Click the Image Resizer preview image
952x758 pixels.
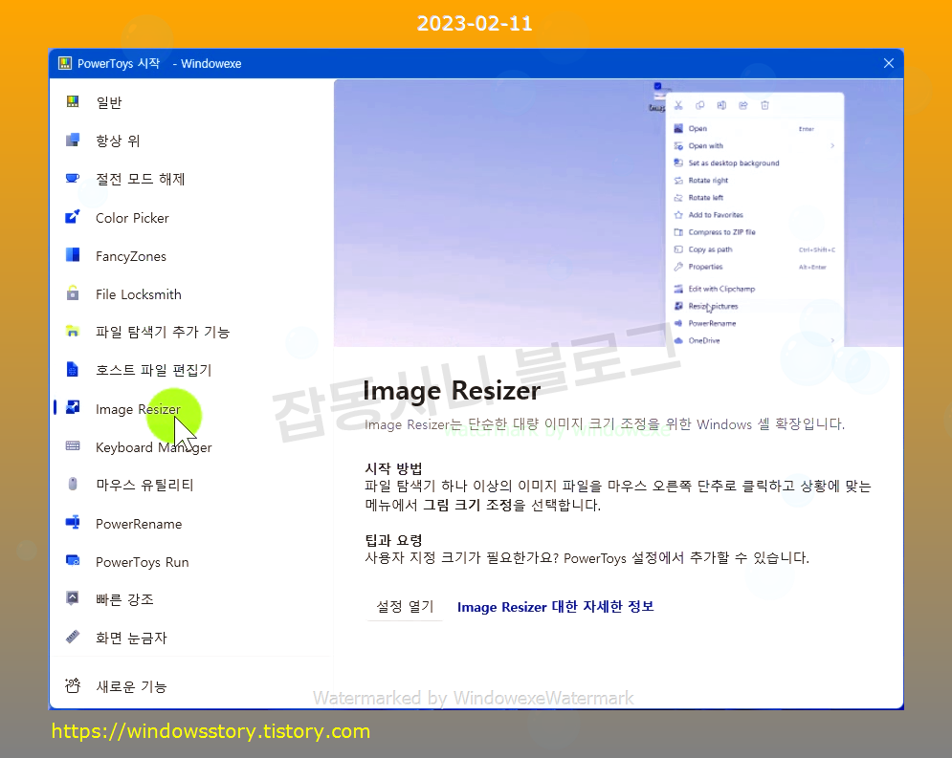pyautogui.click(x=618, y=213)
